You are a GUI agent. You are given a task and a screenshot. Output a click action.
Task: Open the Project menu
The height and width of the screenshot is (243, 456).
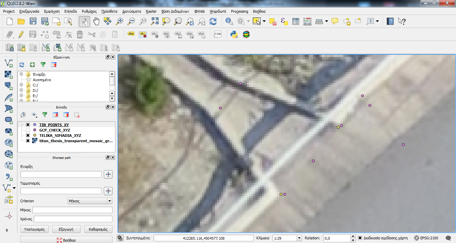[x=9, y=11]
